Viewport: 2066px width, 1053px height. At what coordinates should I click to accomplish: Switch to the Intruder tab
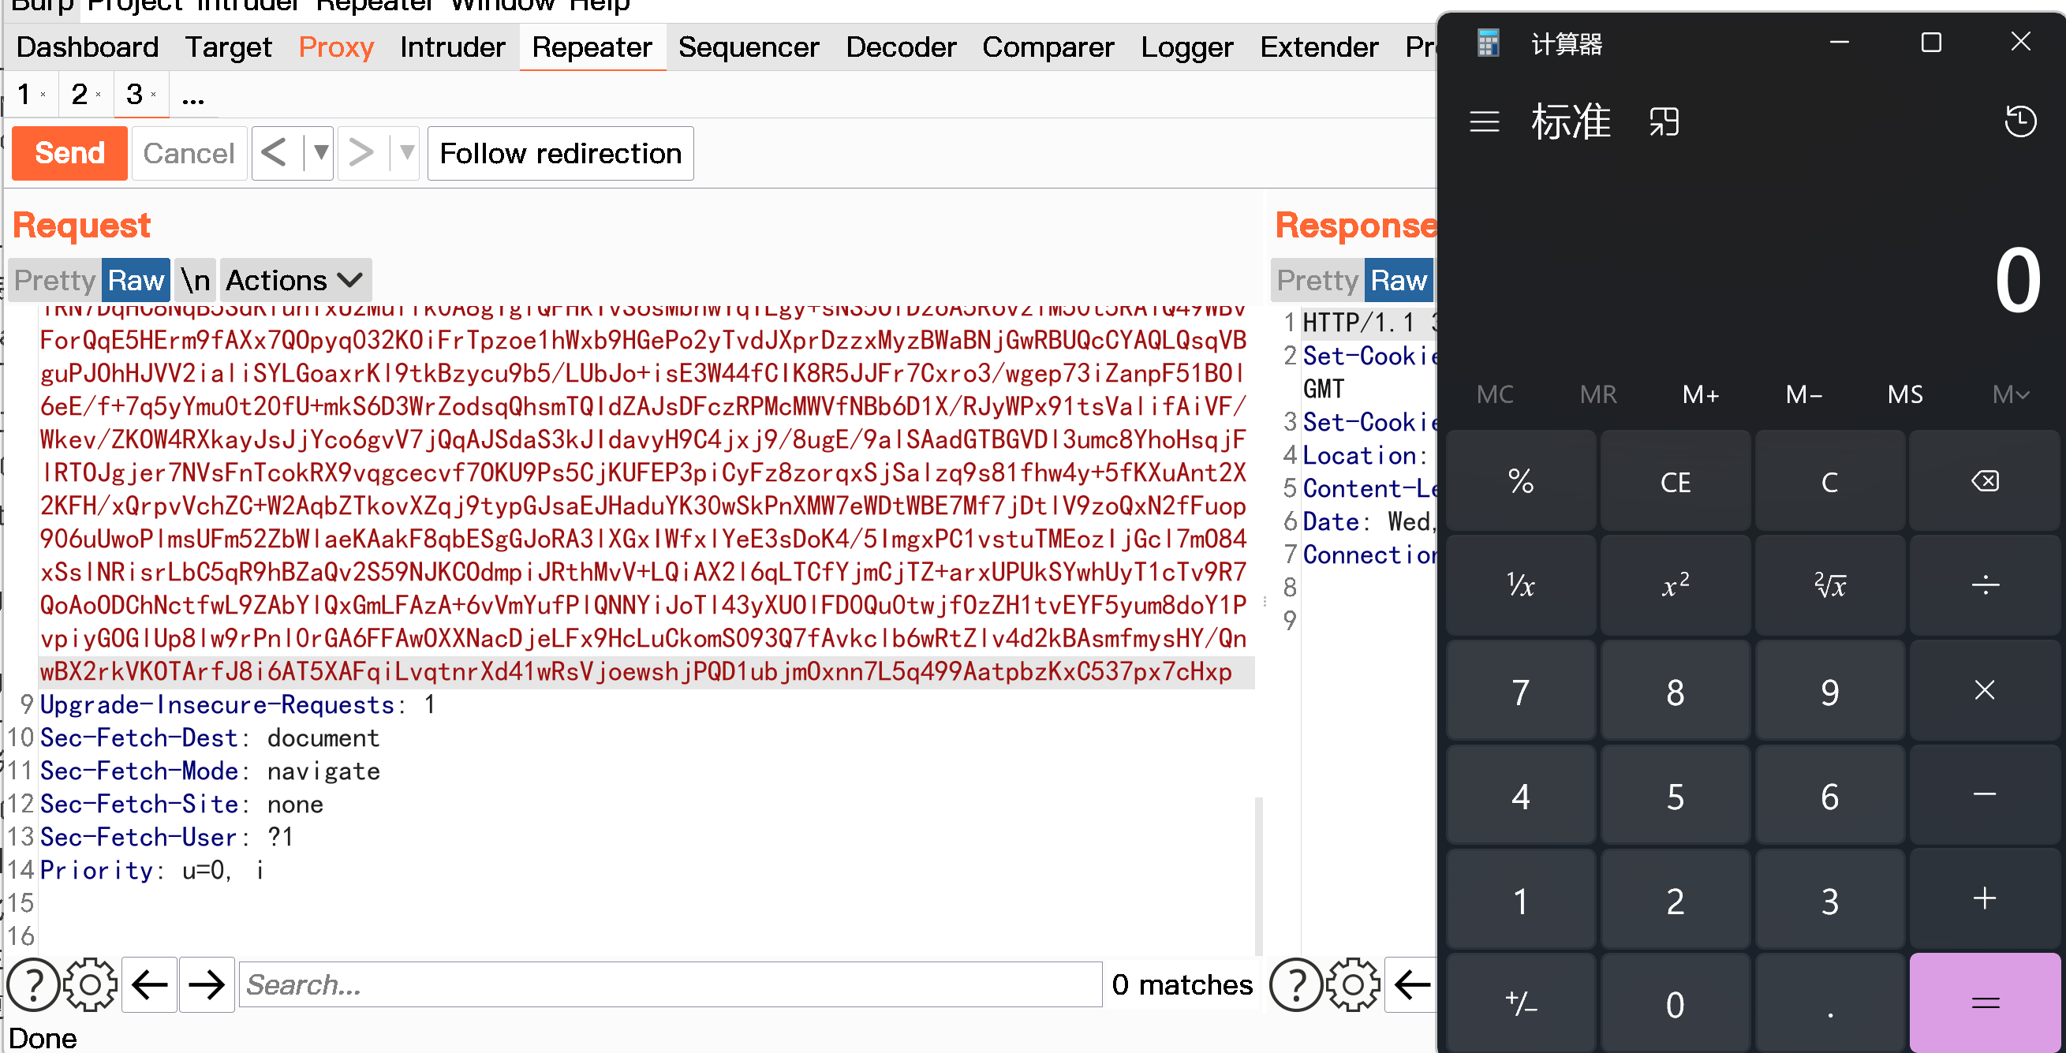(x=452, y=47)
